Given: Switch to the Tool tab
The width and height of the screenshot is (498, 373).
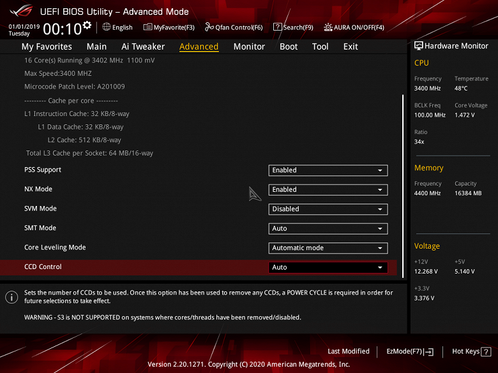Looking at the screenshot, I should pos(320,47).
